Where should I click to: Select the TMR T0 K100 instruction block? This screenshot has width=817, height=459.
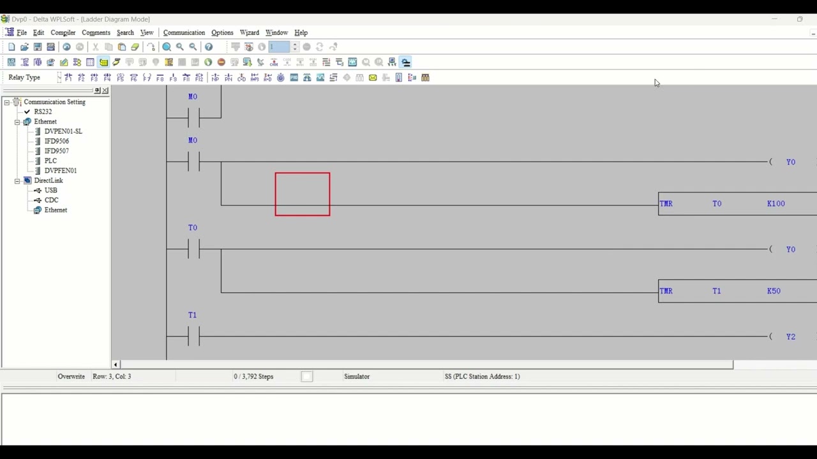tap(737, 204)
